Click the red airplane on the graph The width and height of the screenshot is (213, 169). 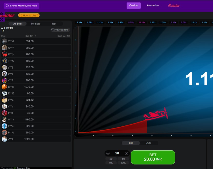pyautogui.click(x=156, y=114)
